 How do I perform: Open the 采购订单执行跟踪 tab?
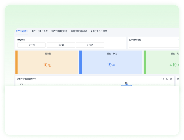point(98,31)
